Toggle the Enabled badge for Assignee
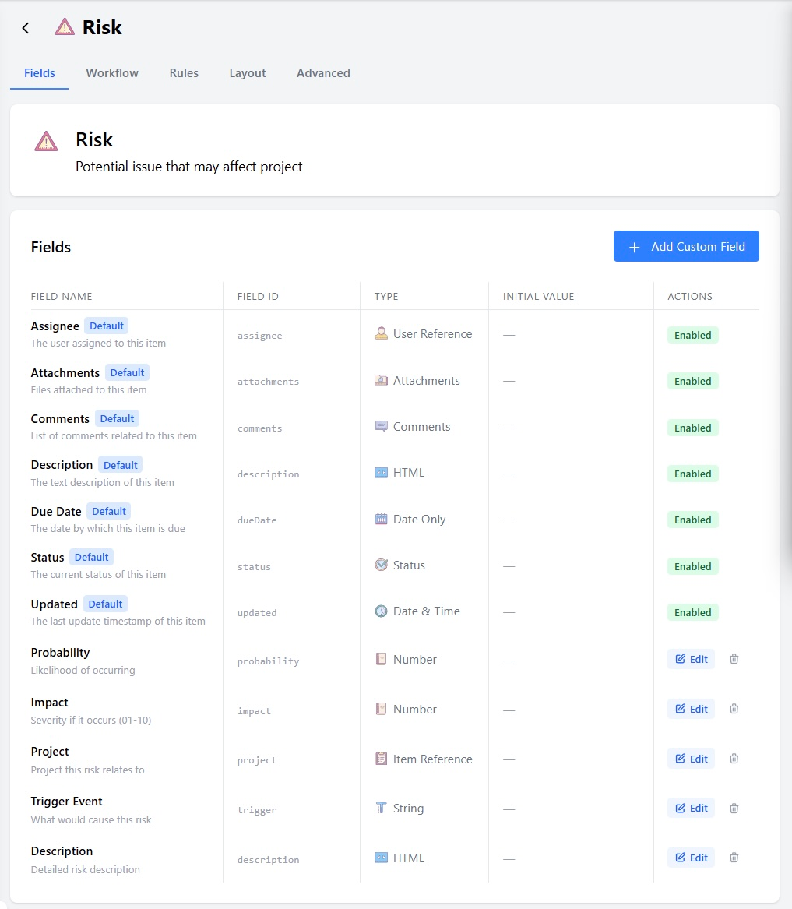Viewport: 792px width, 909px height. [x=693, y=335]
